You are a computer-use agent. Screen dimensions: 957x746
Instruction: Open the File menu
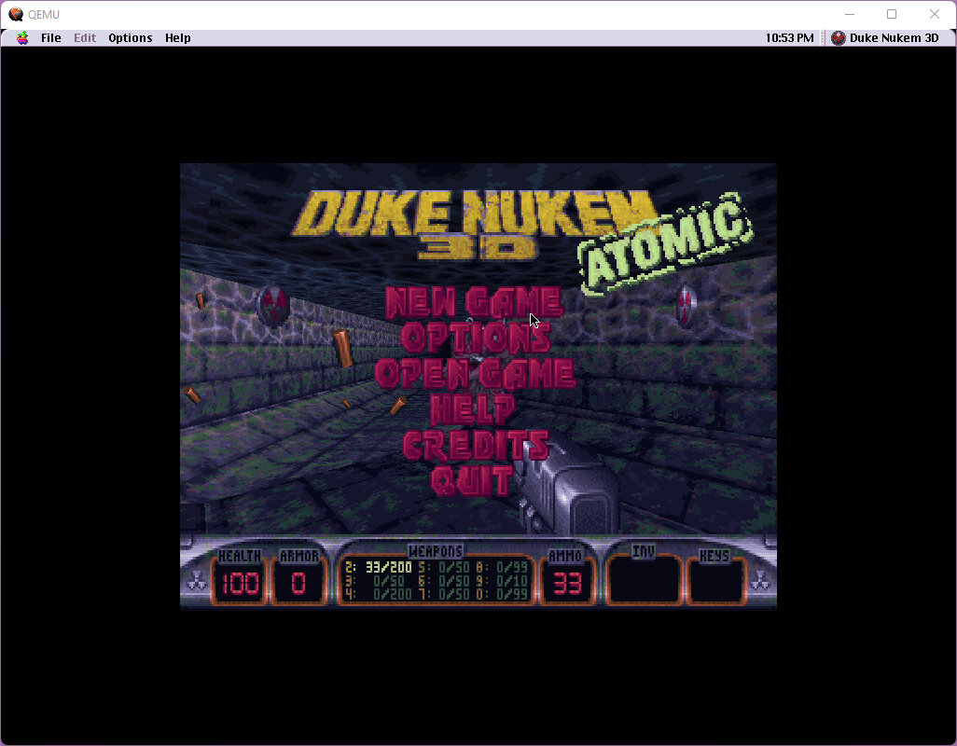51,38
